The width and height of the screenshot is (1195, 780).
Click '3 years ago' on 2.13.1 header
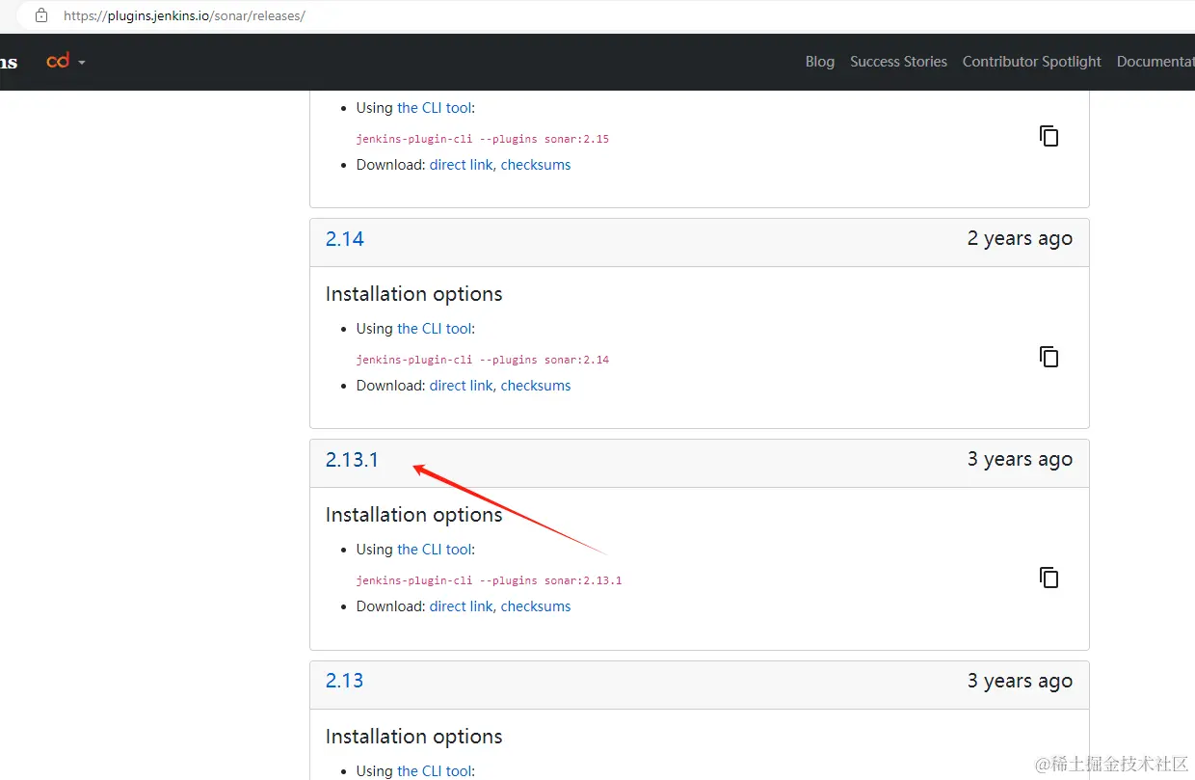[1020, 460]
